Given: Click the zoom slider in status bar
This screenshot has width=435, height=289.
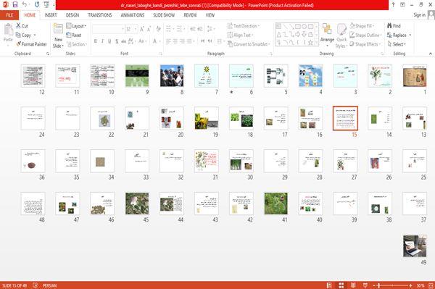Looking at the screenshot, I should point(392,285).
